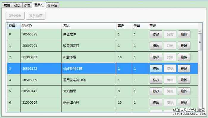The height and width of the screenshot is (118, 208).
Task: Select the item ID 30505085 cell
Action: coord(41,34)
